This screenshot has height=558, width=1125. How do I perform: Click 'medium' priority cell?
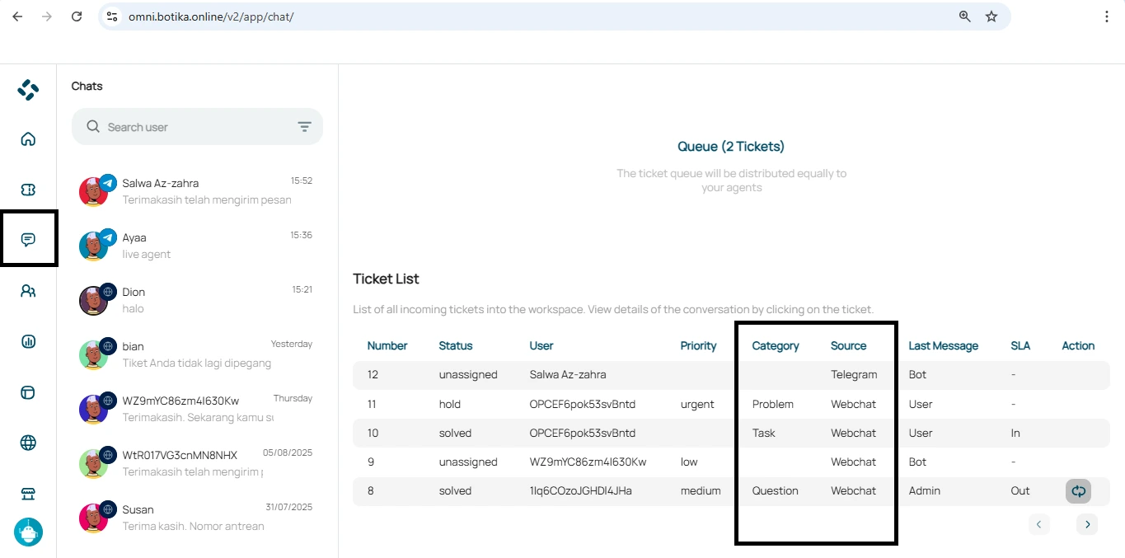click(701, 491)
